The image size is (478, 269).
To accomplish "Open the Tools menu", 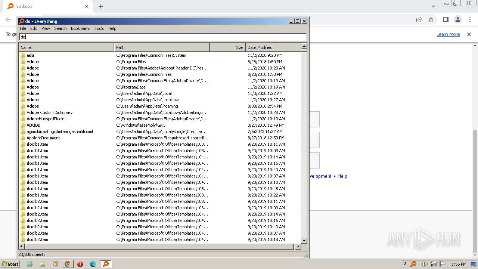I will click(x=99, y=28).
